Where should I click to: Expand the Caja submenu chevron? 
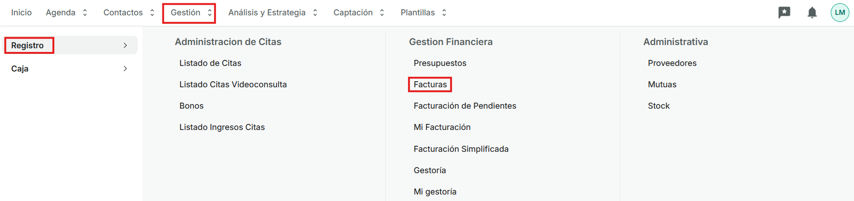tap(125, 69)
